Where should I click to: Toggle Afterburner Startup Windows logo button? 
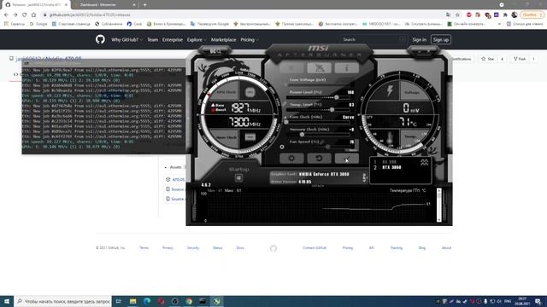click(x=238, y=178)
